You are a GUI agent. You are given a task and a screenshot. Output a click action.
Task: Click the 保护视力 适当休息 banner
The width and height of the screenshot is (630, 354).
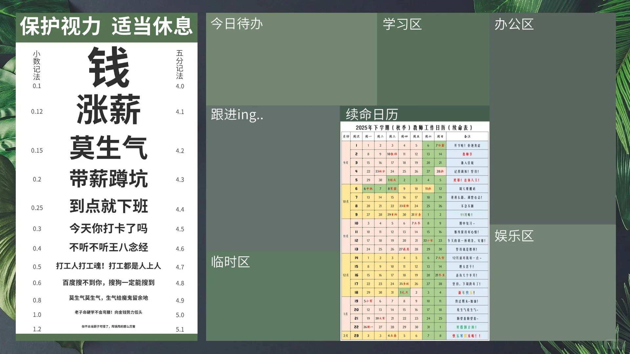[107, 27]
